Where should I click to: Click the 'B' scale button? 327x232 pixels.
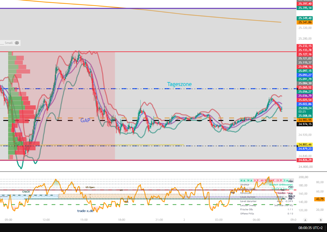click(321, 220)
